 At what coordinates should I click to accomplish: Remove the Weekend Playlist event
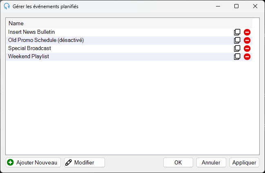click(247, 57)
